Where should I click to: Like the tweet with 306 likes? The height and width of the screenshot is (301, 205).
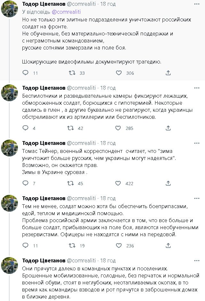(119, 73)
